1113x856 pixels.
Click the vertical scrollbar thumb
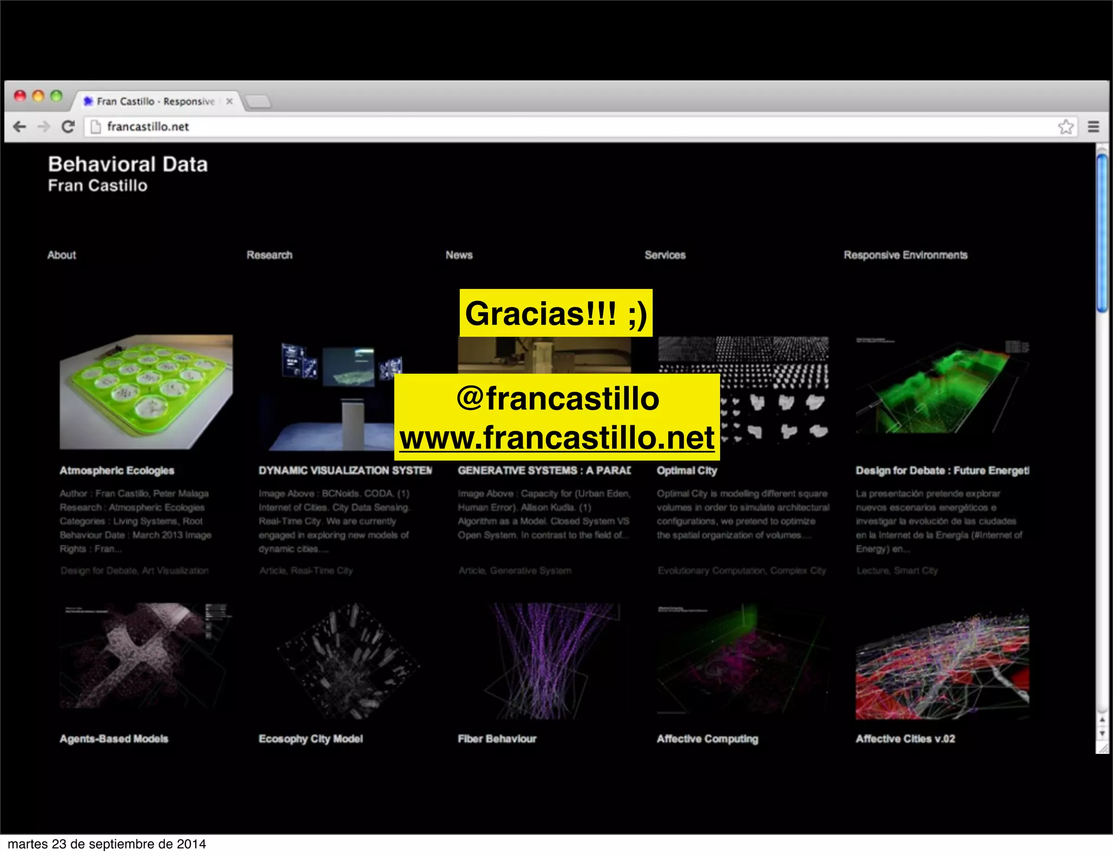point(1102,234)
